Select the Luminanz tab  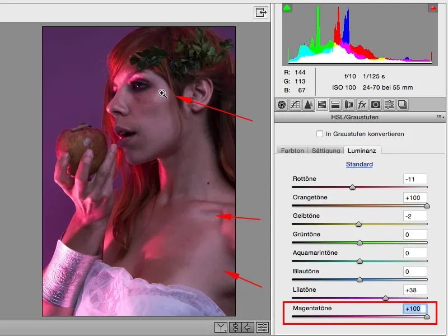pos(362,151)
